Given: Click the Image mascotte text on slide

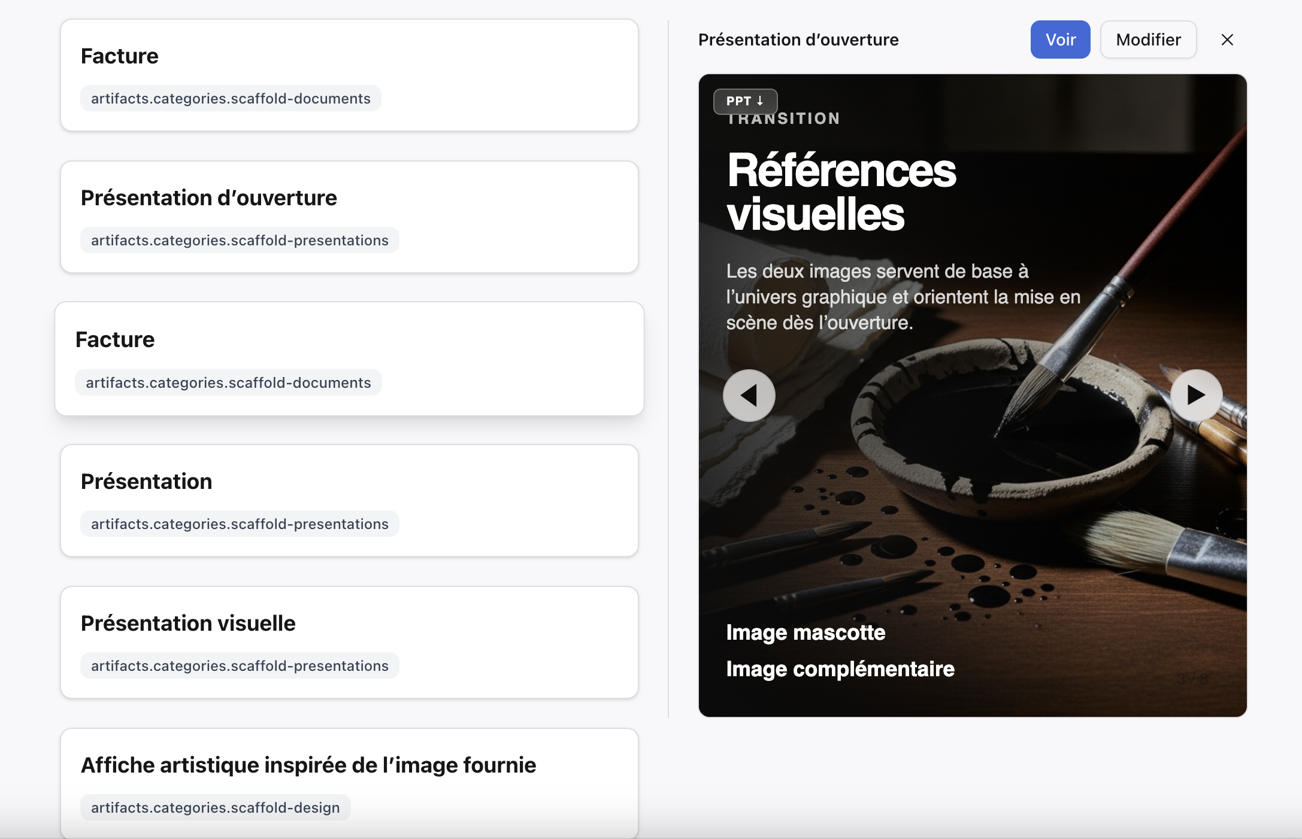Looking at the screenshot, I should click(x=806, y=633).
